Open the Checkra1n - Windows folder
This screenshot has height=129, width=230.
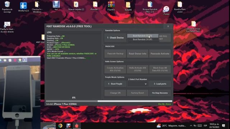pyautogui.click(x=37, y=7)
